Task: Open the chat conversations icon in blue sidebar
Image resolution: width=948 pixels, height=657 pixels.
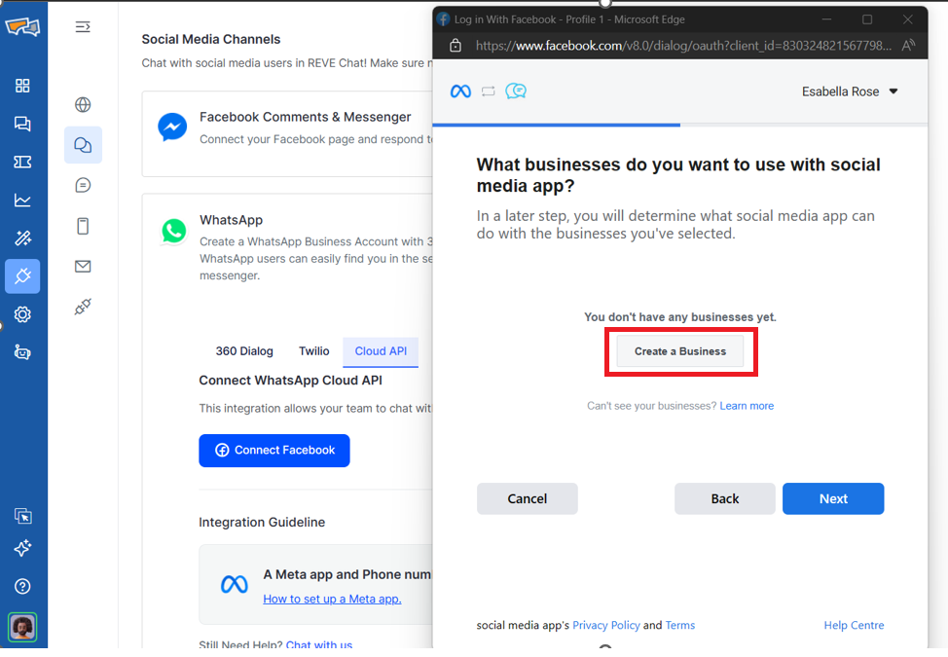Action: (22, 124)
